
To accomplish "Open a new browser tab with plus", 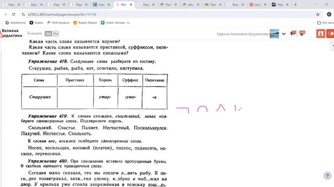I will point(295,5).
